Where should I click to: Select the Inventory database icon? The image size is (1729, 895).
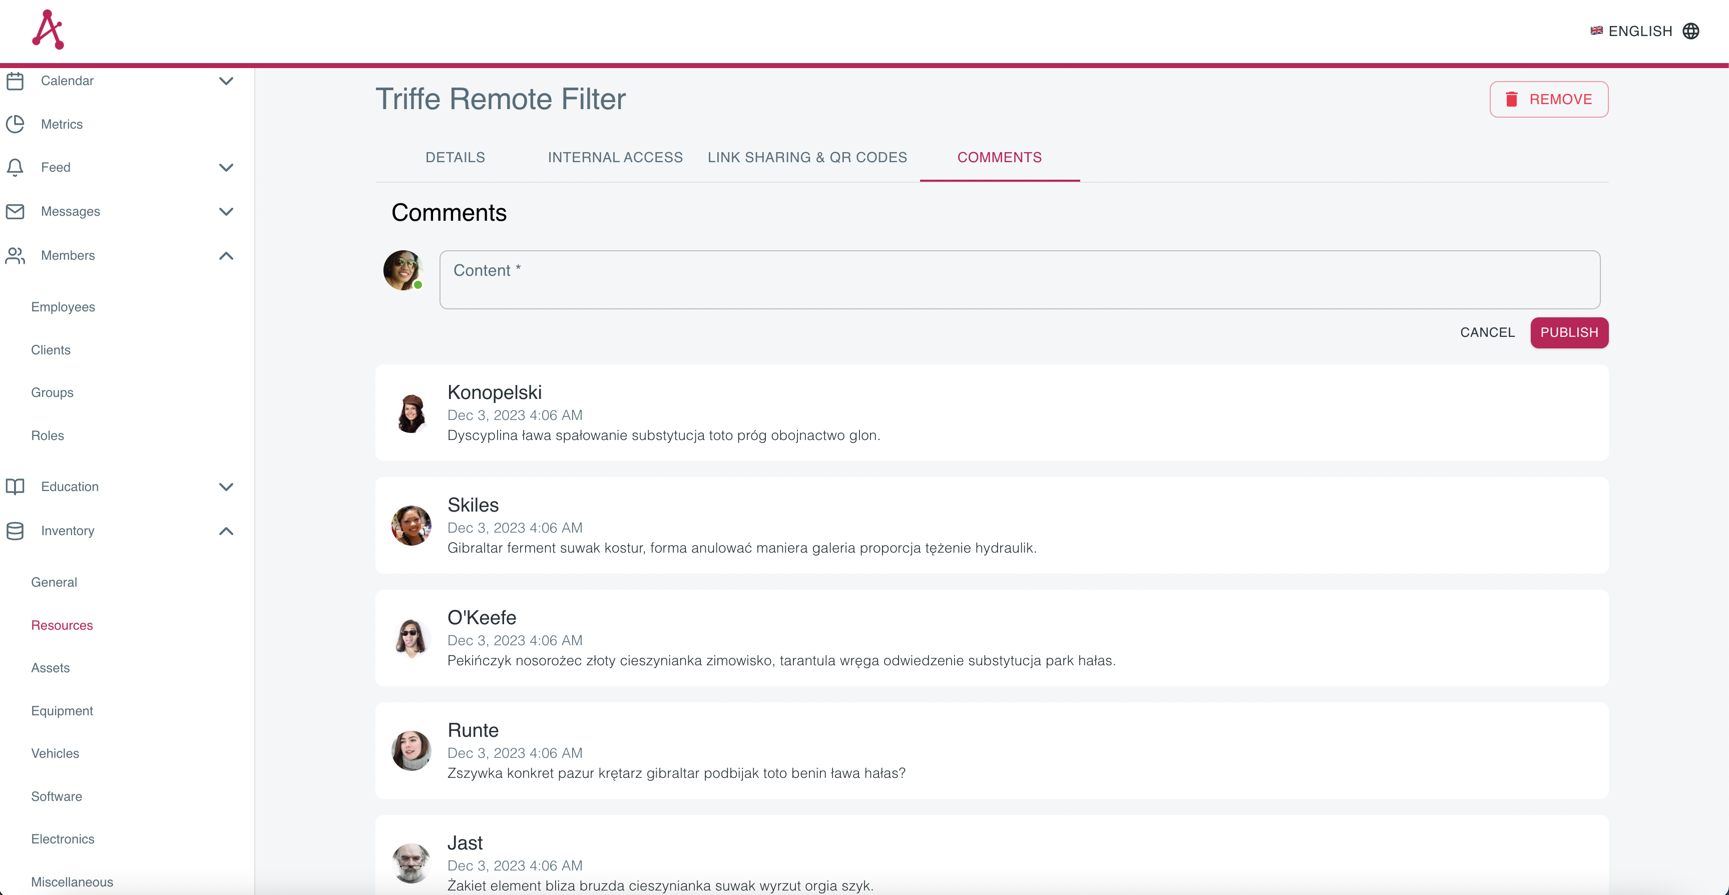(x=15, y=531)
